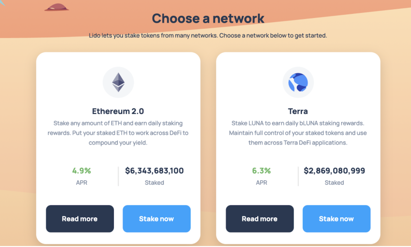The height and width of the screenshot is (247, 411).
Task: Click the gray circle around the Terra logo
Action: pos(298,82)
